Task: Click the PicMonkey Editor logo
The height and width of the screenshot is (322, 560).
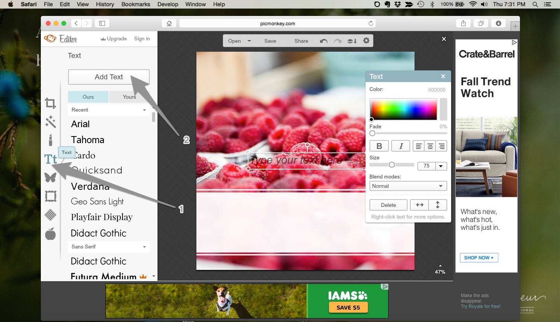Action: [x=61, y=39]
